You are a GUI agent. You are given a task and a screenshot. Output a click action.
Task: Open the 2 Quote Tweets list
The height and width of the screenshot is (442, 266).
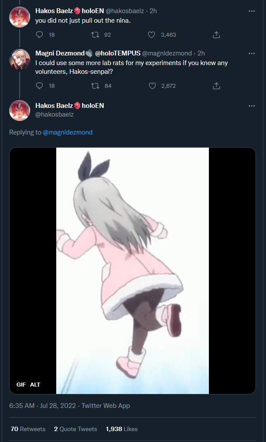[75, 429]
